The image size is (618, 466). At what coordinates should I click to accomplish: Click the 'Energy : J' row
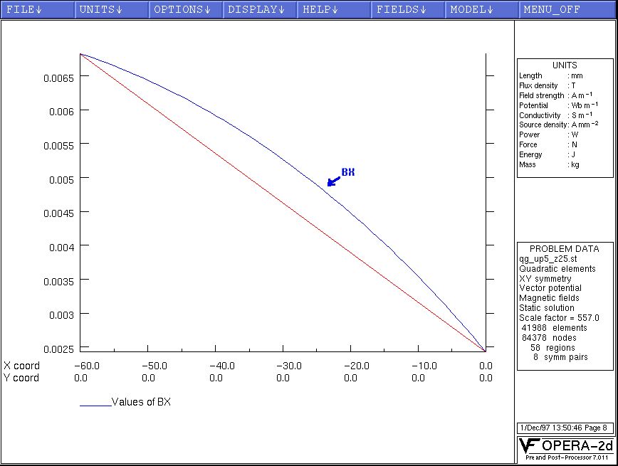[548, 154]
